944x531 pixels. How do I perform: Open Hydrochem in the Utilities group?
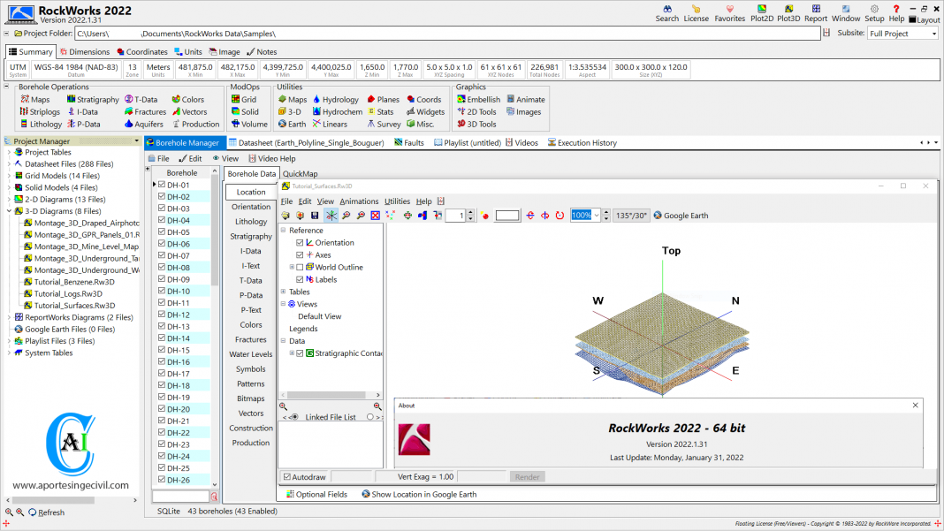pyautogui.click(x=341, y=112)
